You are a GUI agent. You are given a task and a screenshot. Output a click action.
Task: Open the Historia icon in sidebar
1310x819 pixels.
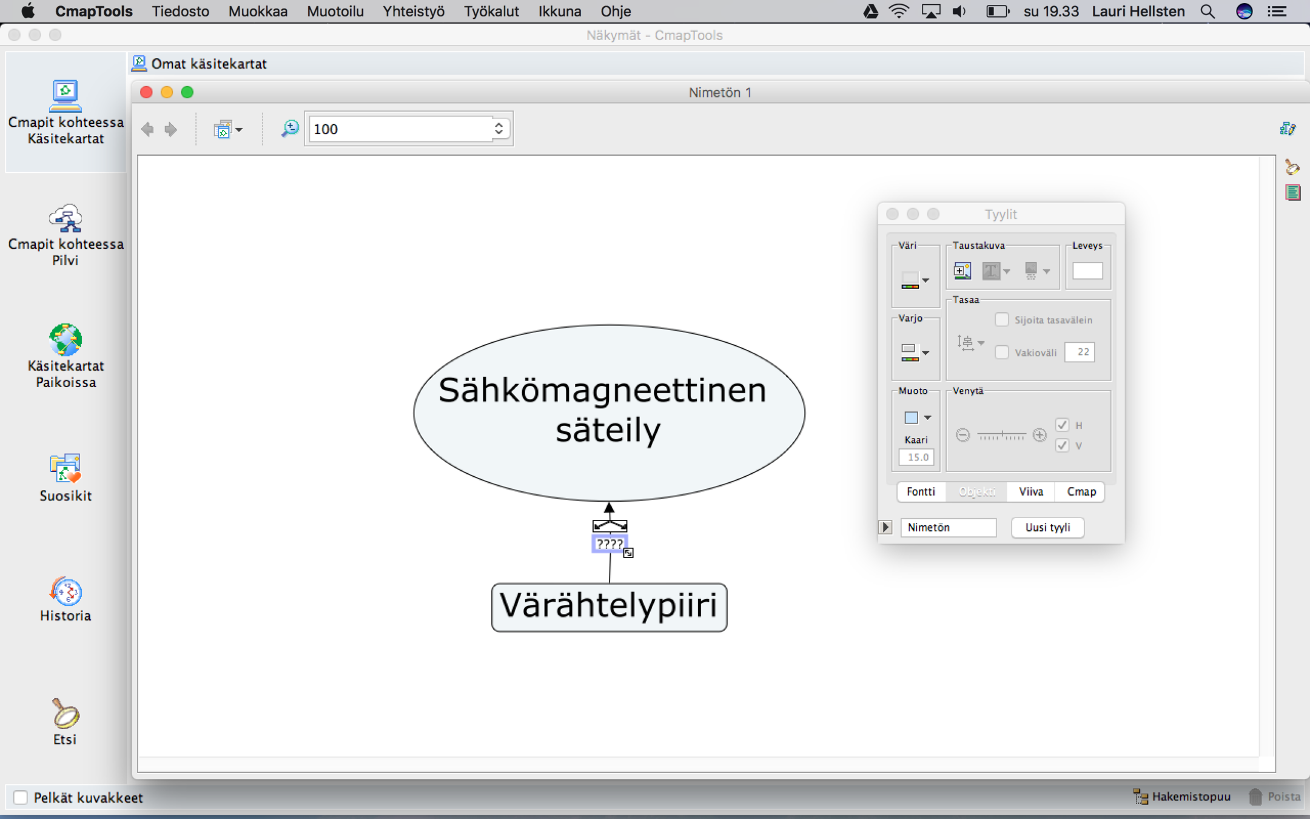(65, 591)
